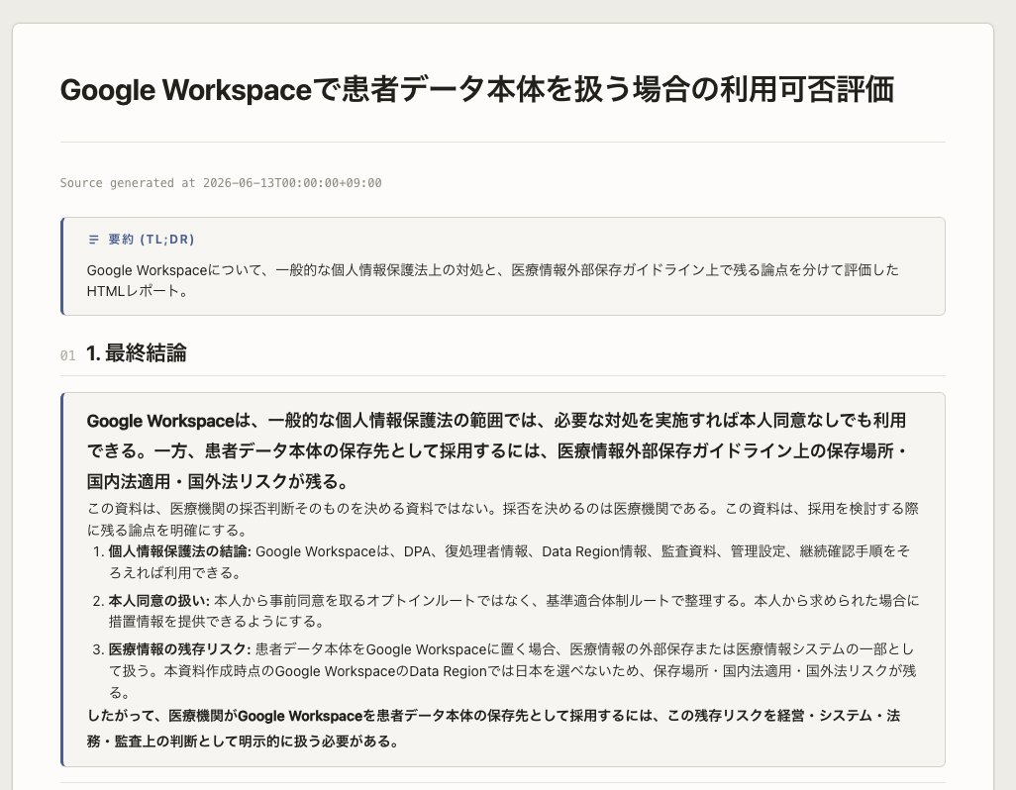Click the closing bold sentence starting "したがって、医療機関が"

pyautogui.click(x=494, y=729)
